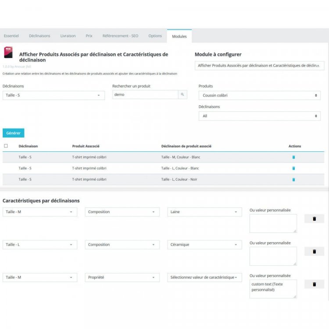The width and height of the screenshot is (329, 329).
Task: Open the Taille - M dropdown beside Propriété
Action: click(x=40, y=277)
